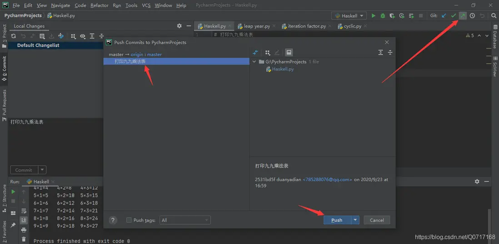Viewport: 499px width, 244px height.
Task: Open the Haskell run configuration dropdown
Action: pos(349,15)
